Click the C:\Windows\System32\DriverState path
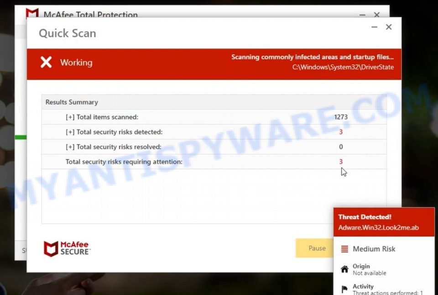Image resolution: width=438 pixels, height=295 pixels. 343,67
